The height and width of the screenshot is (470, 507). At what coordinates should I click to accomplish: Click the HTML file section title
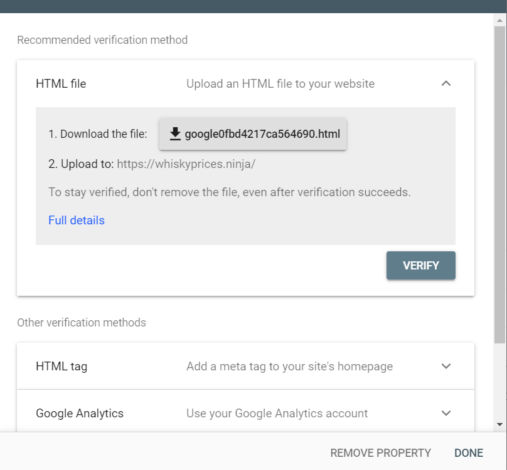[x=61, y=83]
